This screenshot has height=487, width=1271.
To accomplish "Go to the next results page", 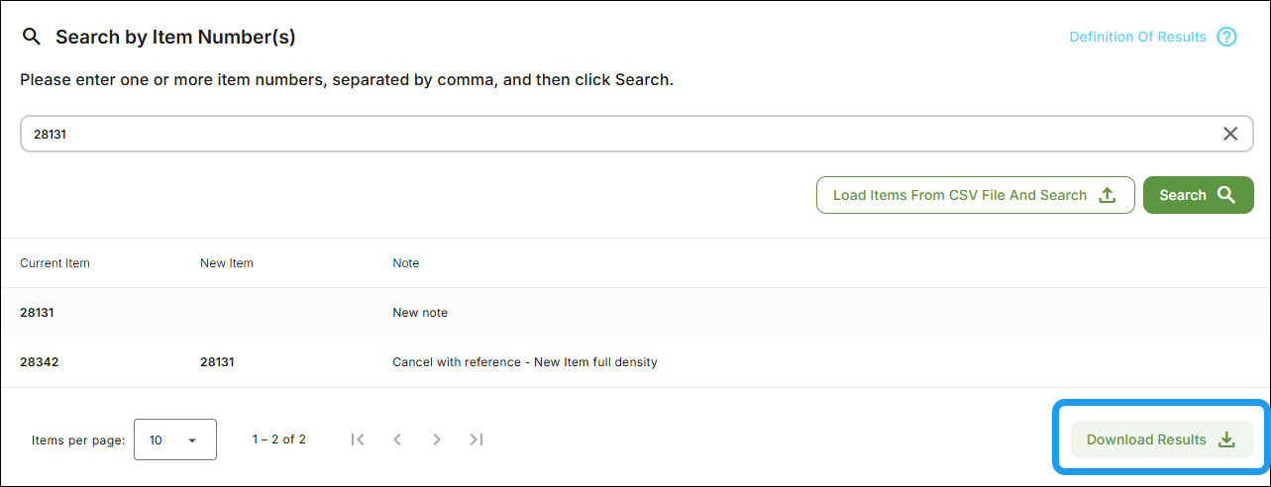I will pyautogui.click(x=437, y=439).
